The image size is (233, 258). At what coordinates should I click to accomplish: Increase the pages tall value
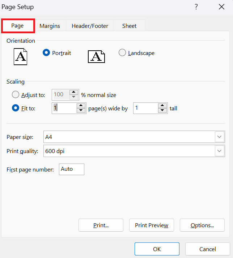click(162, 105)
